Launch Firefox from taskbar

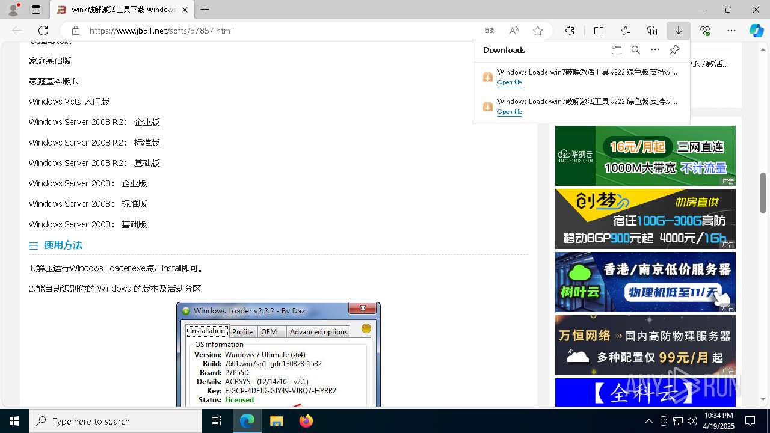pyautogui.click(x=306, y=421)
